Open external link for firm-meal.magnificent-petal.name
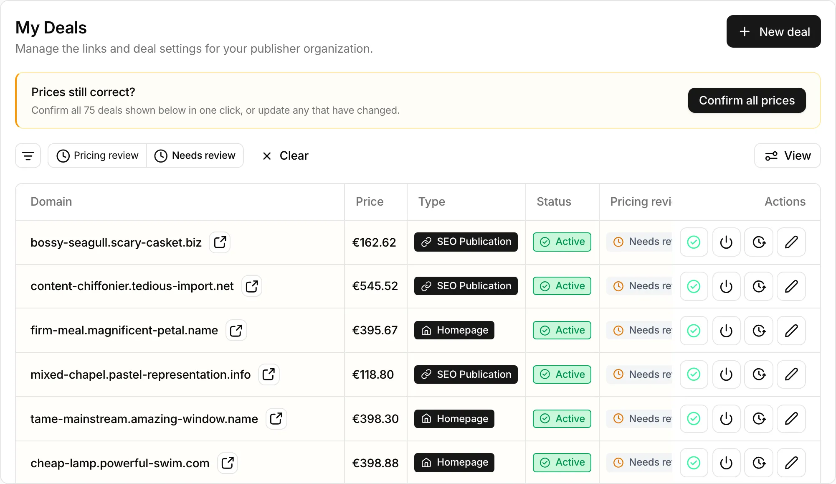 coord(236,331)
